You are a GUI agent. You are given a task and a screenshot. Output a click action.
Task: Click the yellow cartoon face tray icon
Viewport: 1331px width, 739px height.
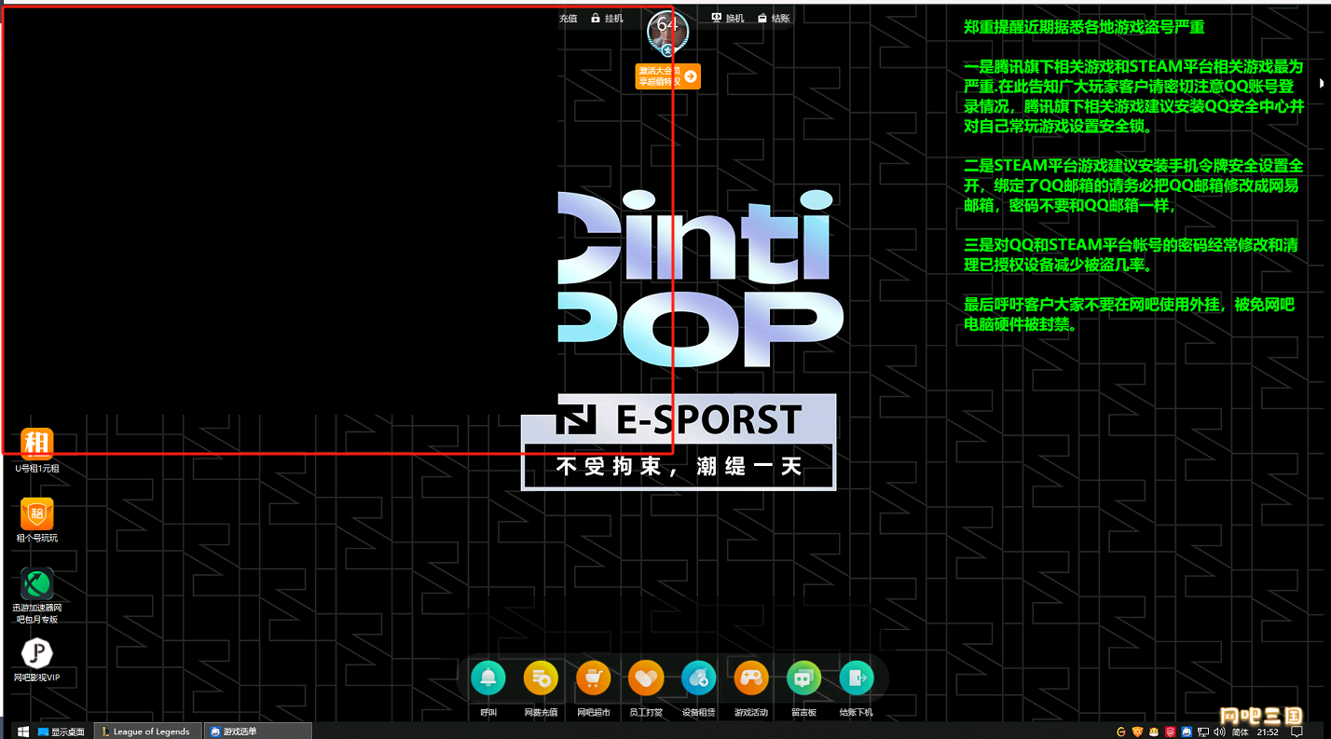click(1154, 732)
